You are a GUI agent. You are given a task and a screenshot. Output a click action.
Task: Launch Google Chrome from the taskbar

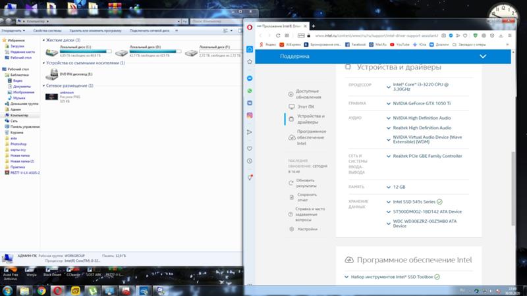tap(42, 291)
